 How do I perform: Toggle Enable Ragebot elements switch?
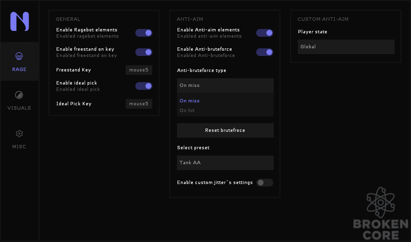pyautogui.click(x=144, y=33)
